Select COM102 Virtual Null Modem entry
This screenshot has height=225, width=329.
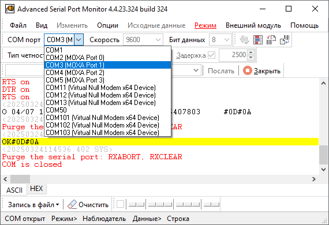pos(107,125)
